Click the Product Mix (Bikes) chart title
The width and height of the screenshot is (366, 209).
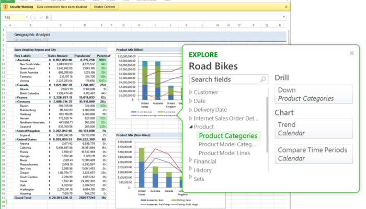click(130, 50)
